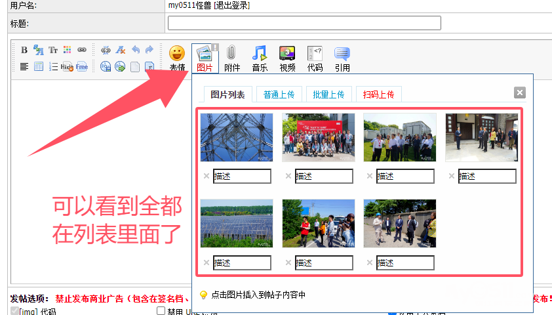Click the 引用 quote icon

click(342, 57)
